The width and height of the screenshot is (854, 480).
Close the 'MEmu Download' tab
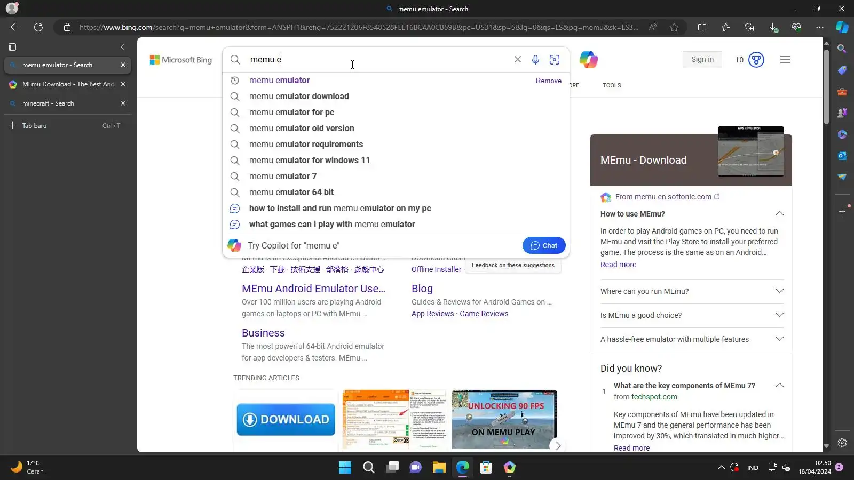123,84
